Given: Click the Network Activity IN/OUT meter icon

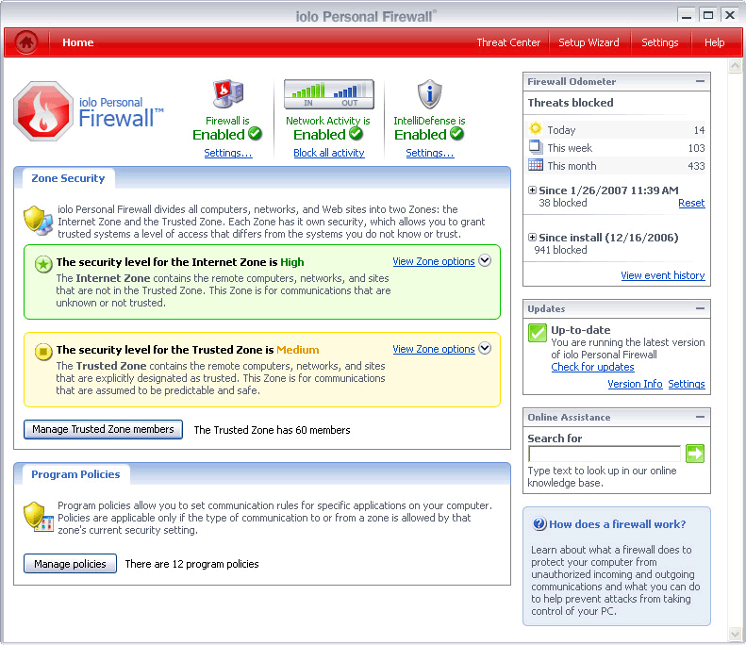Looking at the screenshot, I should coord(328,94).
